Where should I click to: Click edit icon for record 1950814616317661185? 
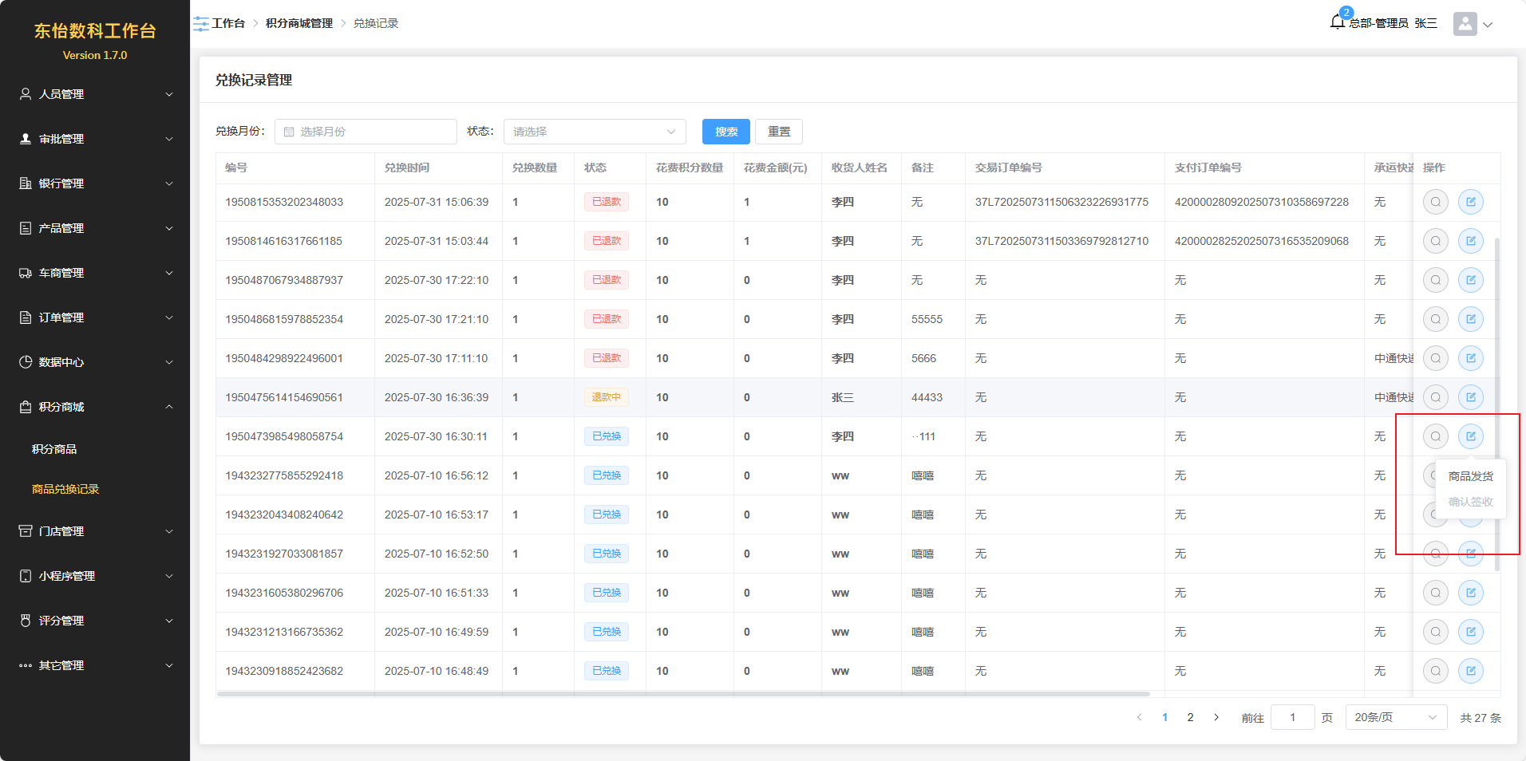pos(1470,241)
